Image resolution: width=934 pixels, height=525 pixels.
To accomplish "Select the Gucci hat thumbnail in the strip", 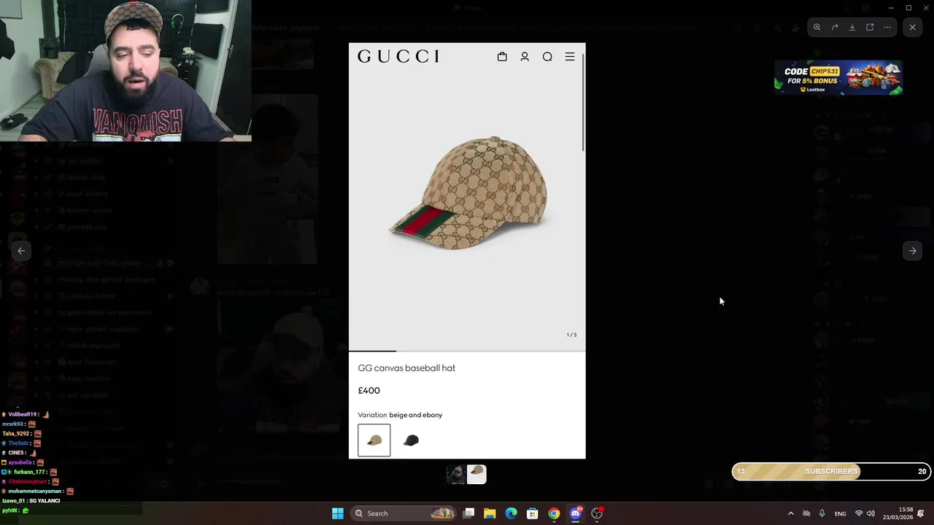I will (x=477, y=475).
